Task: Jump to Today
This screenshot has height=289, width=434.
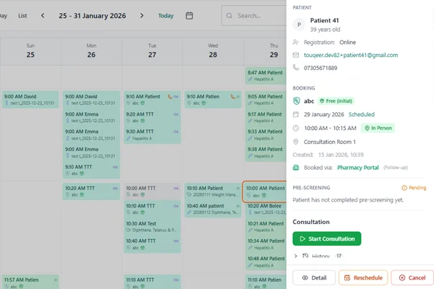Action: pos(166,16)
